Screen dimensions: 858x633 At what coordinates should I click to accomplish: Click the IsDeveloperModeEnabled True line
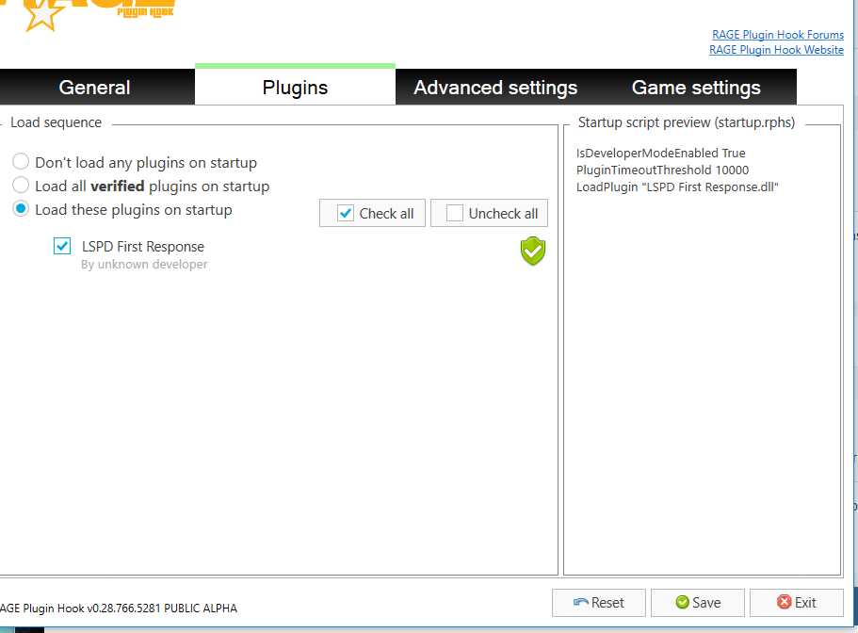pos(660,154)
